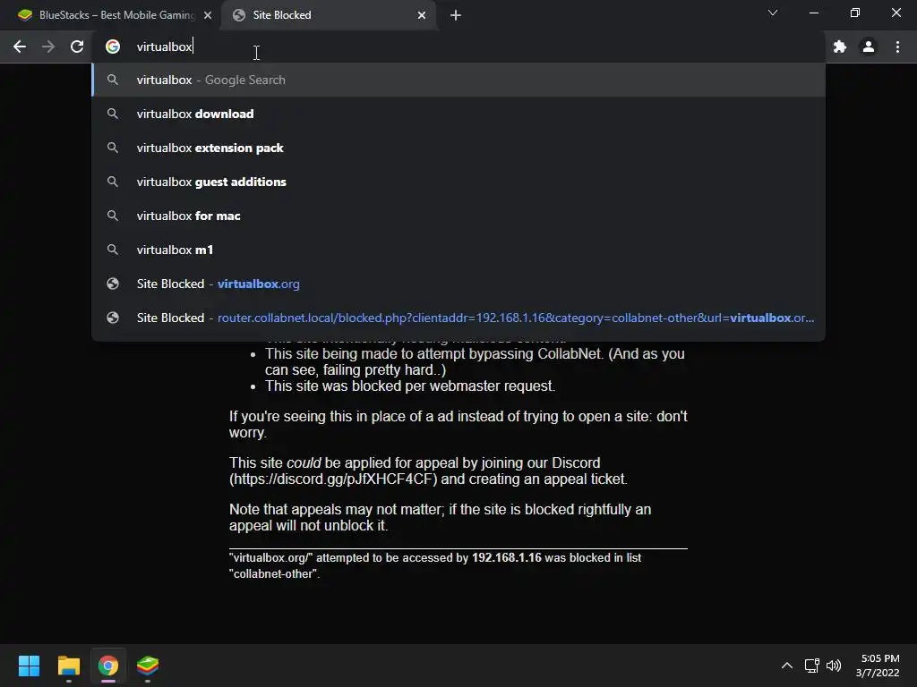Open the Extensions puzzle icon

[840, 47]
